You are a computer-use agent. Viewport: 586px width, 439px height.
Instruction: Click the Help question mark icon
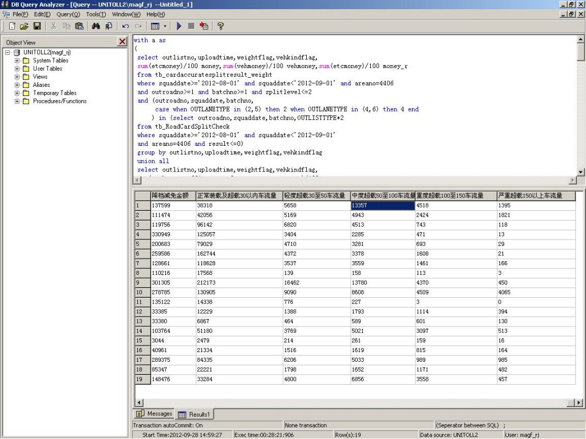point(220,26)
